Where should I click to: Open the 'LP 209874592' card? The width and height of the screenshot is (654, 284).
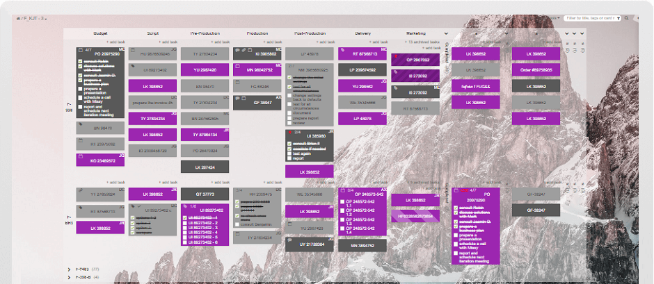362,69
